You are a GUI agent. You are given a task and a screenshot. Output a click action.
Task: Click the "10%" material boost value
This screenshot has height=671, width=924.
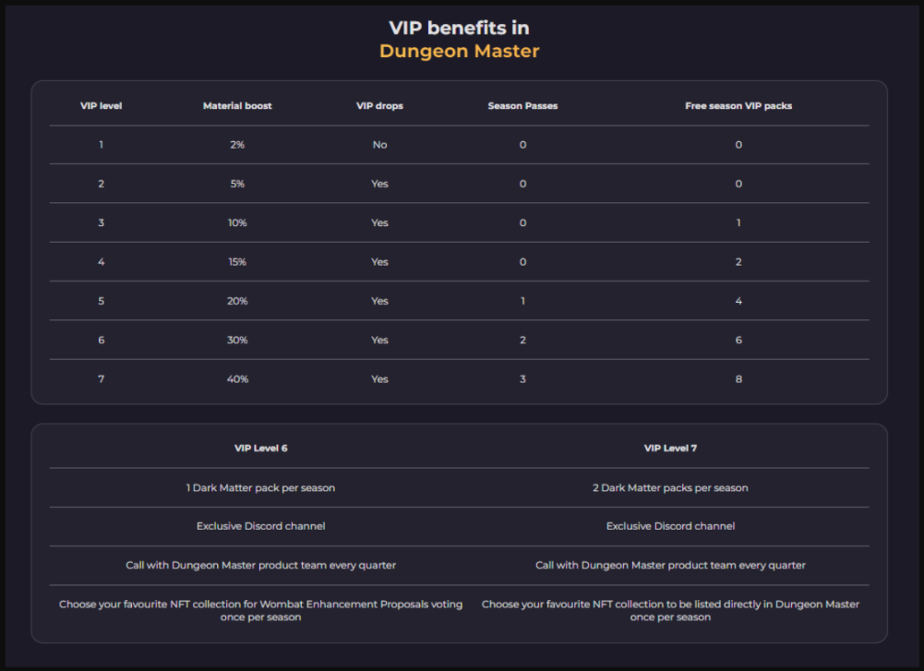[x=237, y=222]
